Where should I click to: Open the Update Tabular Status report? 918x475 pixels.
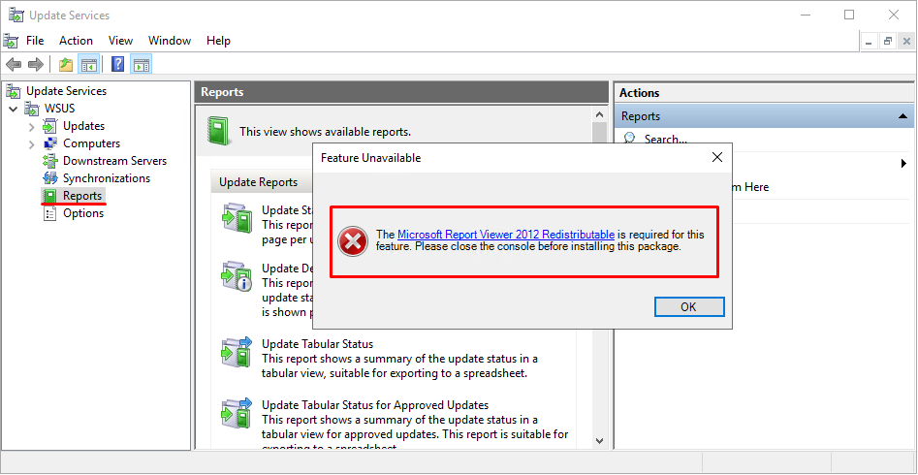[317, 344]
